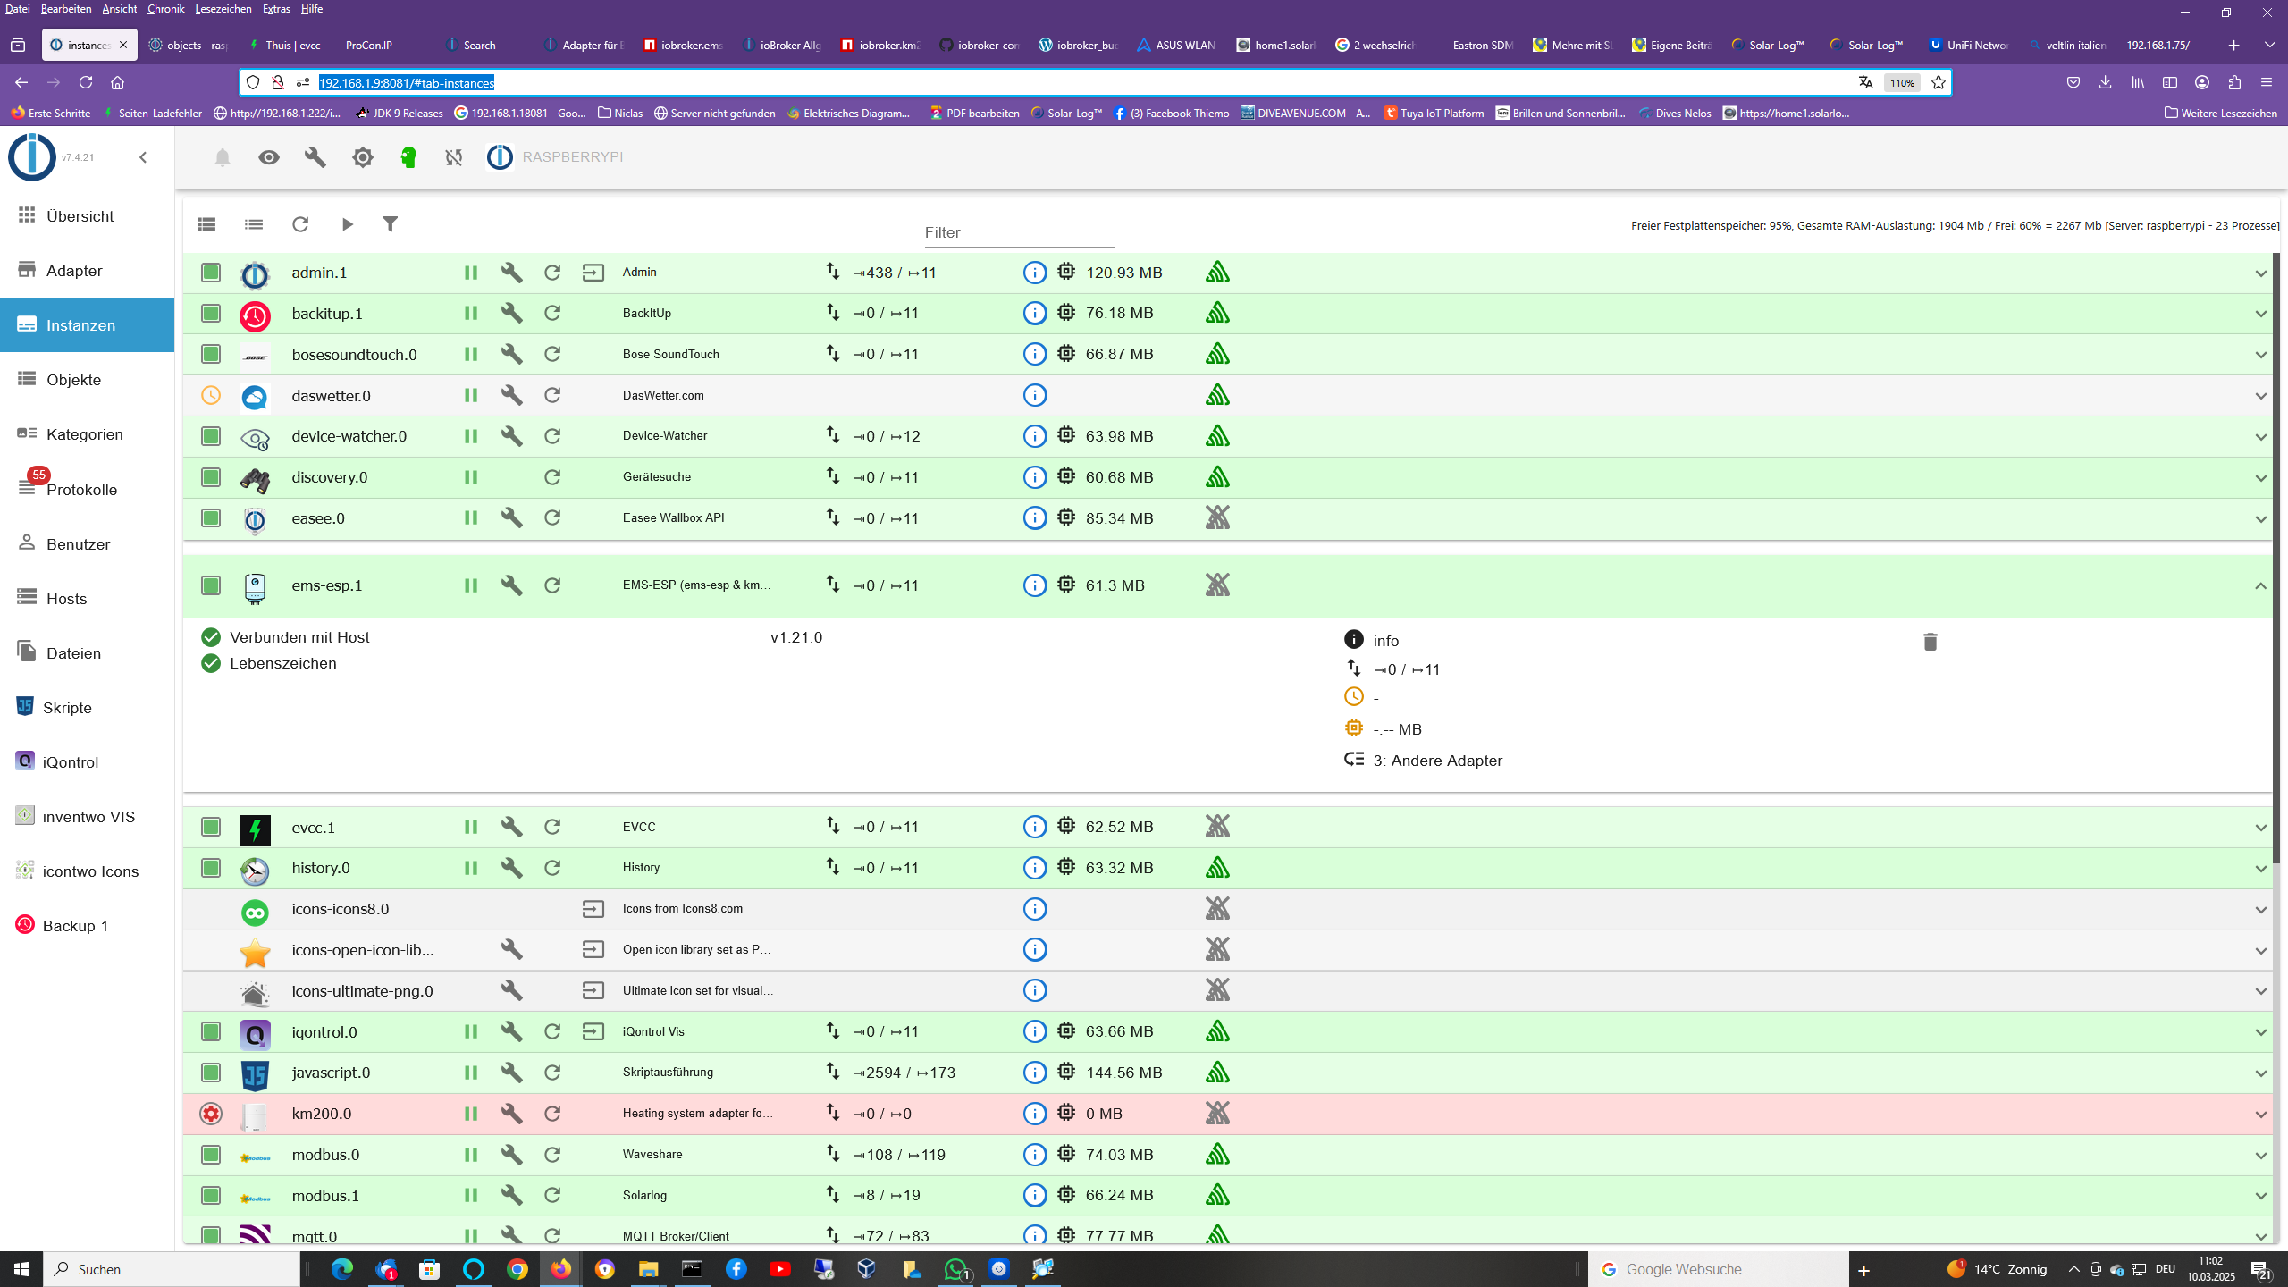Open notifications bell icon in header

click(223, 158)
